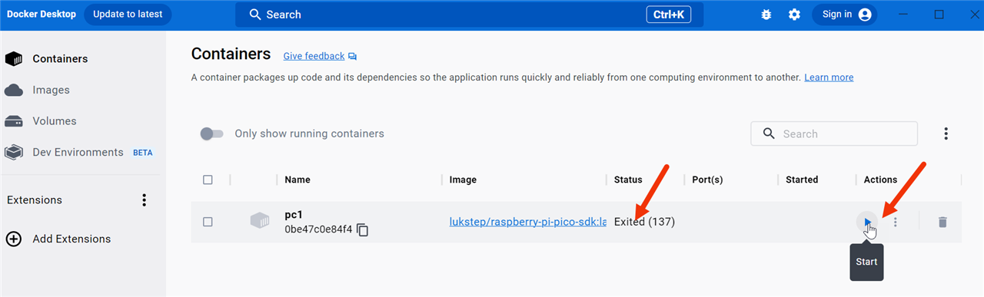The height and width of the screenshot is (297, 984).
Task: Check the select-all containers checkbox
Action: [208, 180]
